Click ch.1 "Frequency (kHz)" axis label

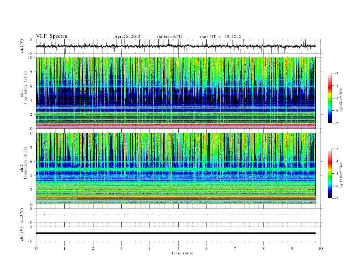(x=26, y=88)
